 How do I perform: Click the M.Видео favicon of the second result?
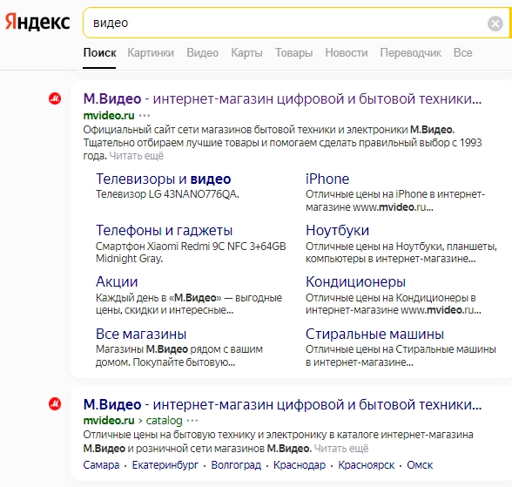coord(55,403)
